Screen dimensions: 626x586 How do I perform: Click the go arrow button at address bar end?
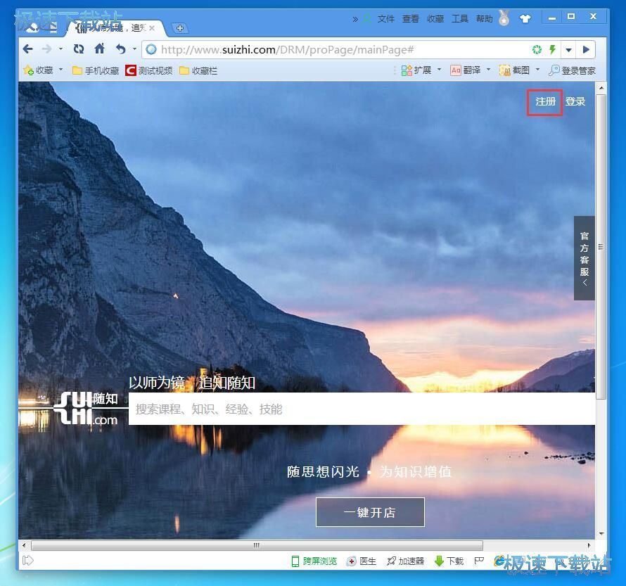pos(586,49)
